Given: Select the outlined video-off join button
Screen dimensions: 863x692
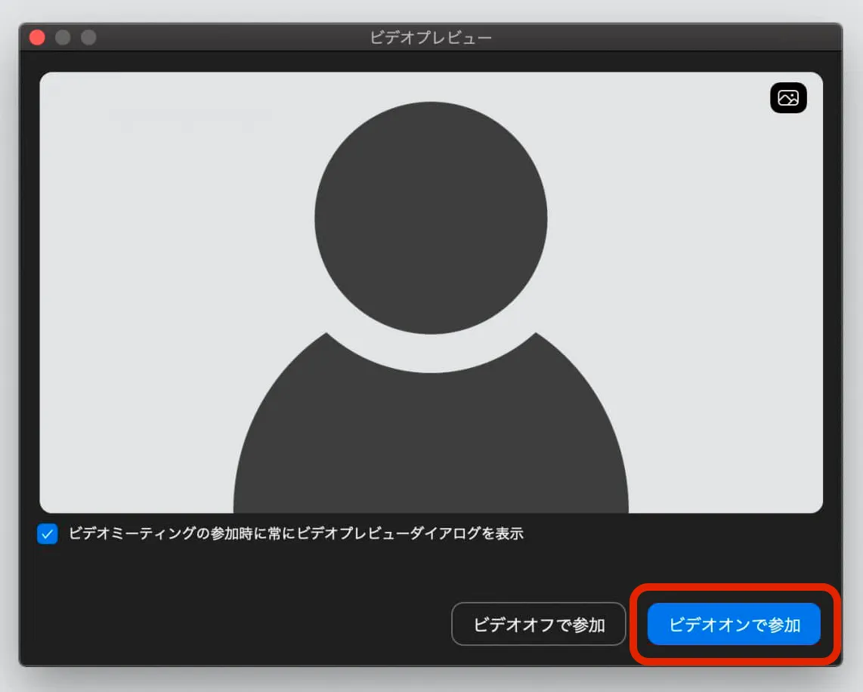Looking at the screenshot, I should pyautogui.click(x=538, y=625).
